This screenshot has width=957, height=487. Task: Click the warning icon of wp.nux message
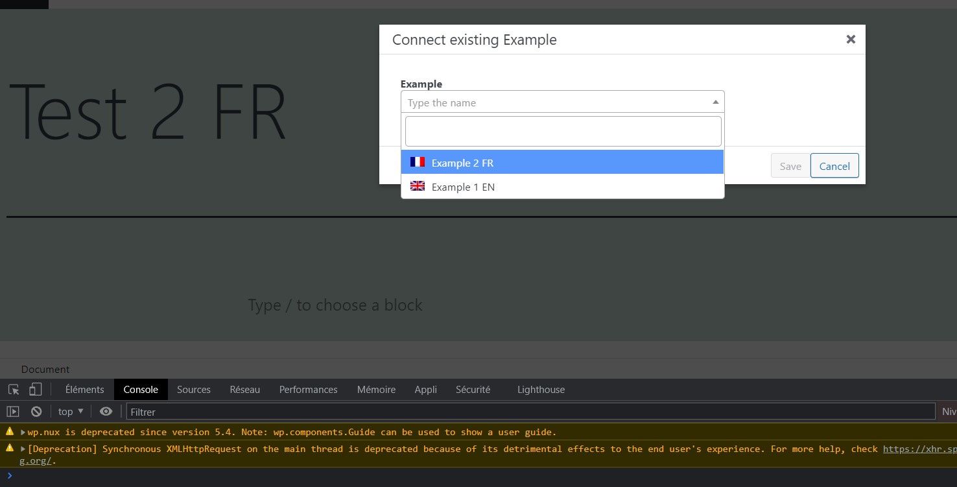pyautogui.click(x=10, y=431)
